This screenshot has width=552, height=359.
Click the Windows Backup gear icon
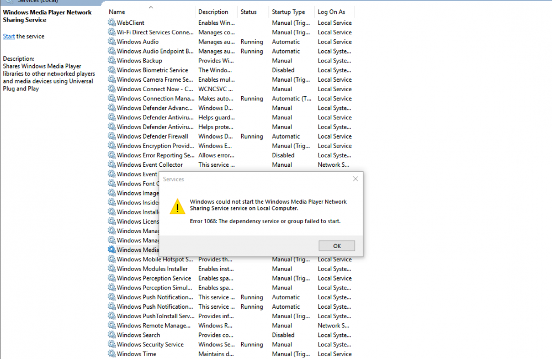pyautogui.click(x=112, y=61)
